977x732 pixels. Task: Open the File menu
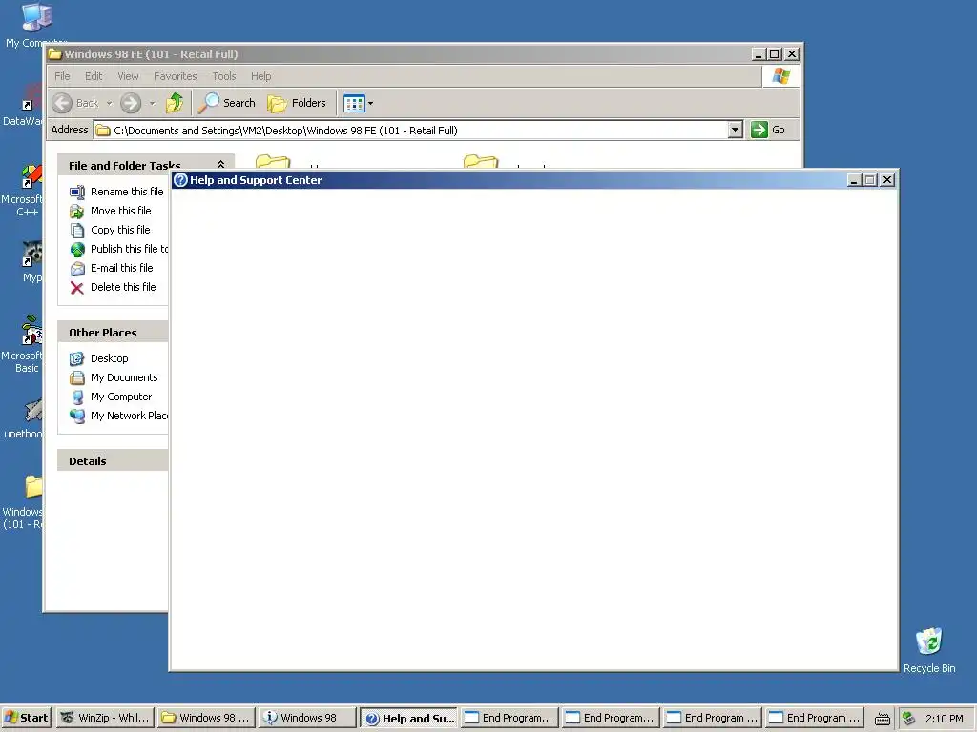pyautogui.click(x=62, y=76)
